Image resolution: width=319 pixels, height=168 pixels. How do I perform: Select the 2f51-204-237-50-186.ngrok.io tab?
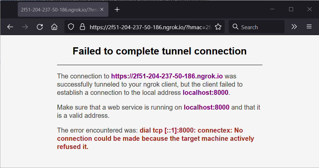[x=59, y=10]
